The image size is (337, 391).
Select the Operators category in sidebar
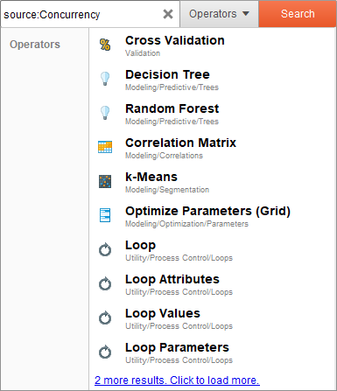35,45
